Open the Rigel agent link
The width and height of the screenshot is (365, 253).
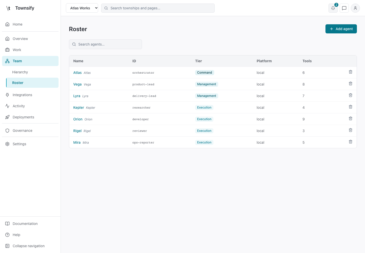click(77, 131)
